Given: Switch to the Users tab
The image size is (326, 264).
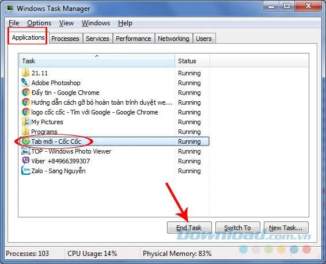Looking at the screenshot, I should coord(204,39).
